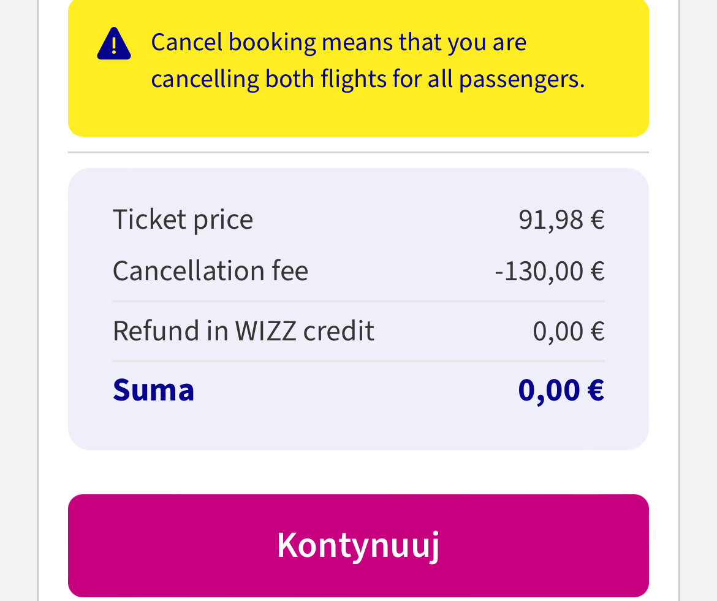Click white space above Kontynuuj button
The image size is (717, 601).
358,472
